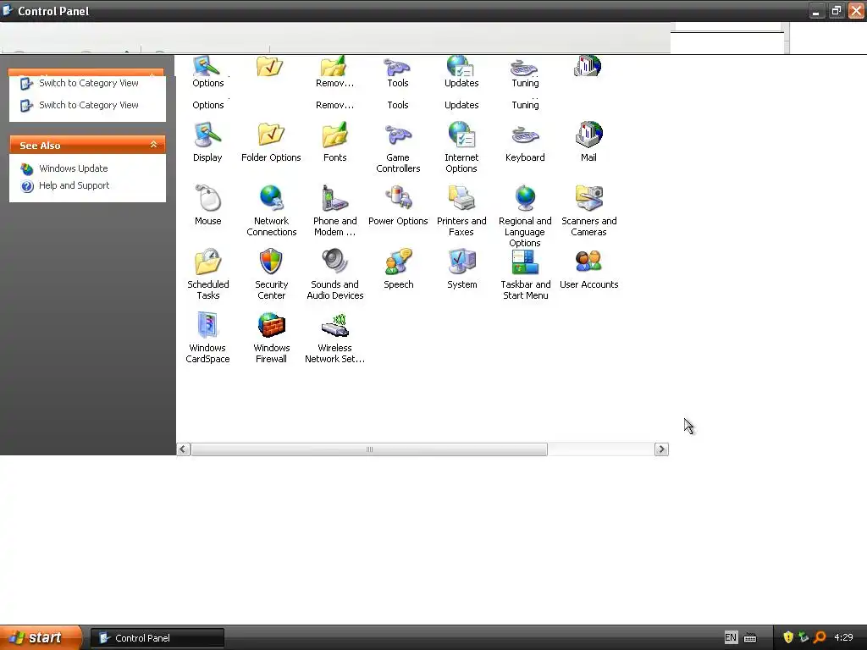867x650 pixels.
Task: Open the Display control panel item
Action: click(x=207, y=142)
